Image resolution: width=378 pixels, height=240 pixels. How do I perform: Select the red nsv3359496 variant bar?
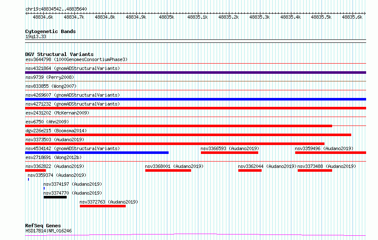330,153
